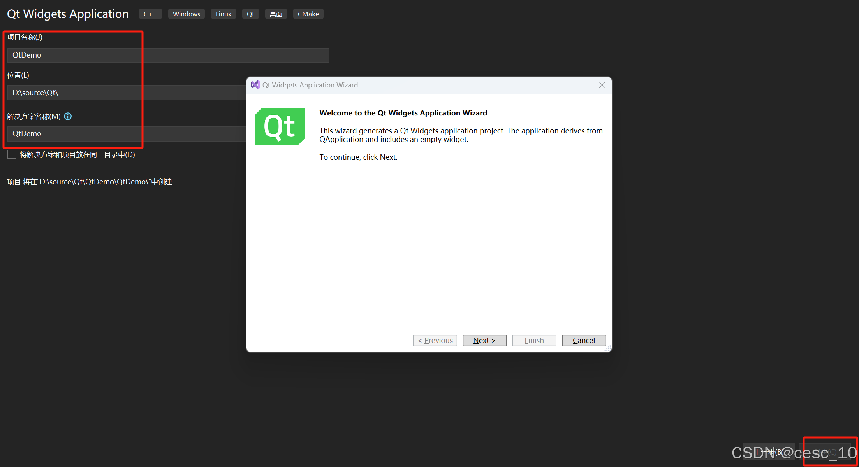Click the Finish button
This screenshot has height=467, width=859.
(534, 340)
